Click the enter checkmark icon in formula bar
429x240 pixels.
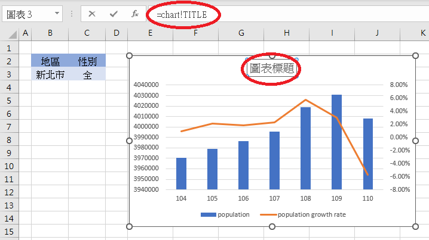[x=114, y=14]
